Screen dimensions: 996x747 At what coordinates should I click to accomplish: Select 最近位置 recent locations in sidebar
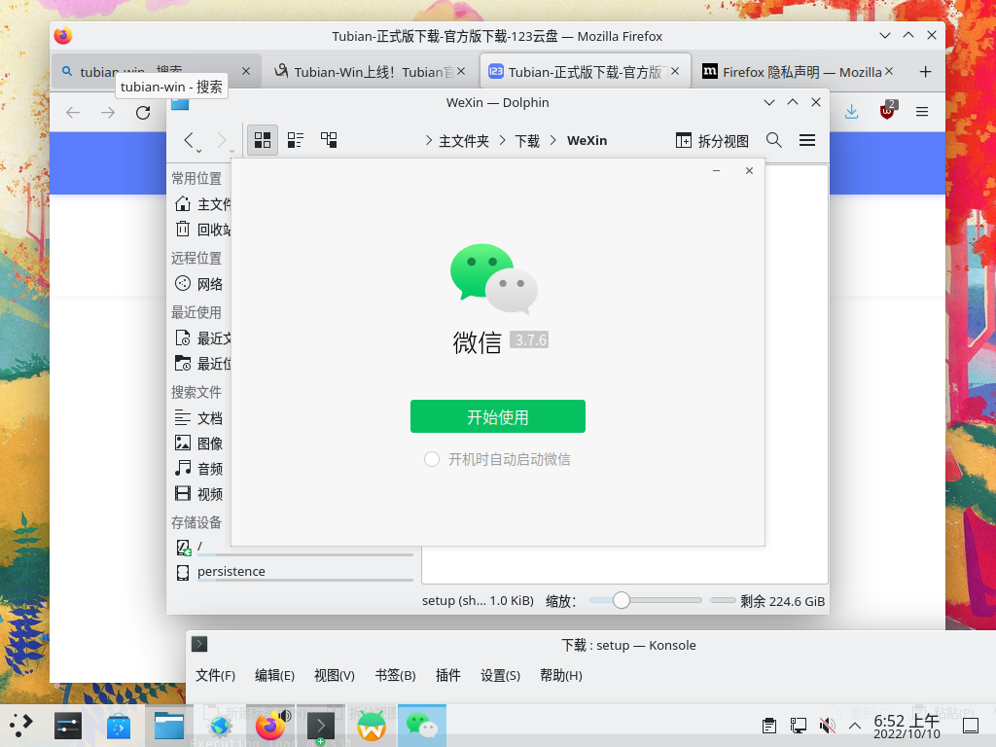(202, 364)
